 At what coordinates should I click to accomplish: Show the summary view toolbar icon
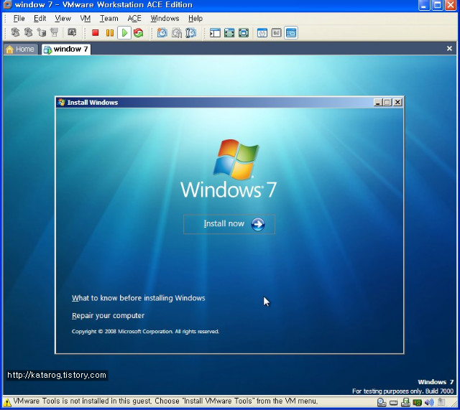262,33
